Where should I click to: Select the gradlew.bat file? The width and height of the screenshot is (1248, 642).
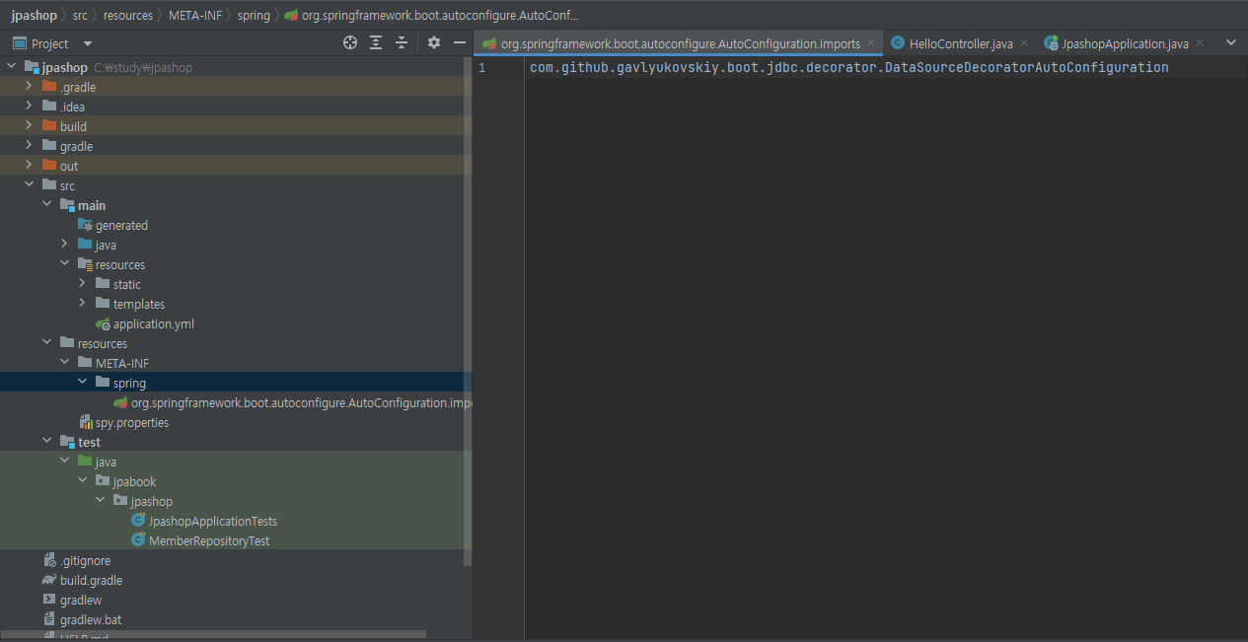(91, 619)
